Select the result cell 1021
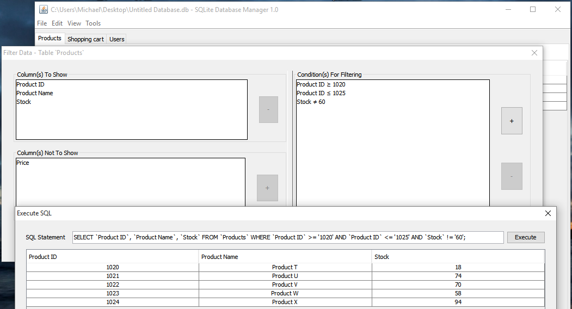 tap(112, 276)
